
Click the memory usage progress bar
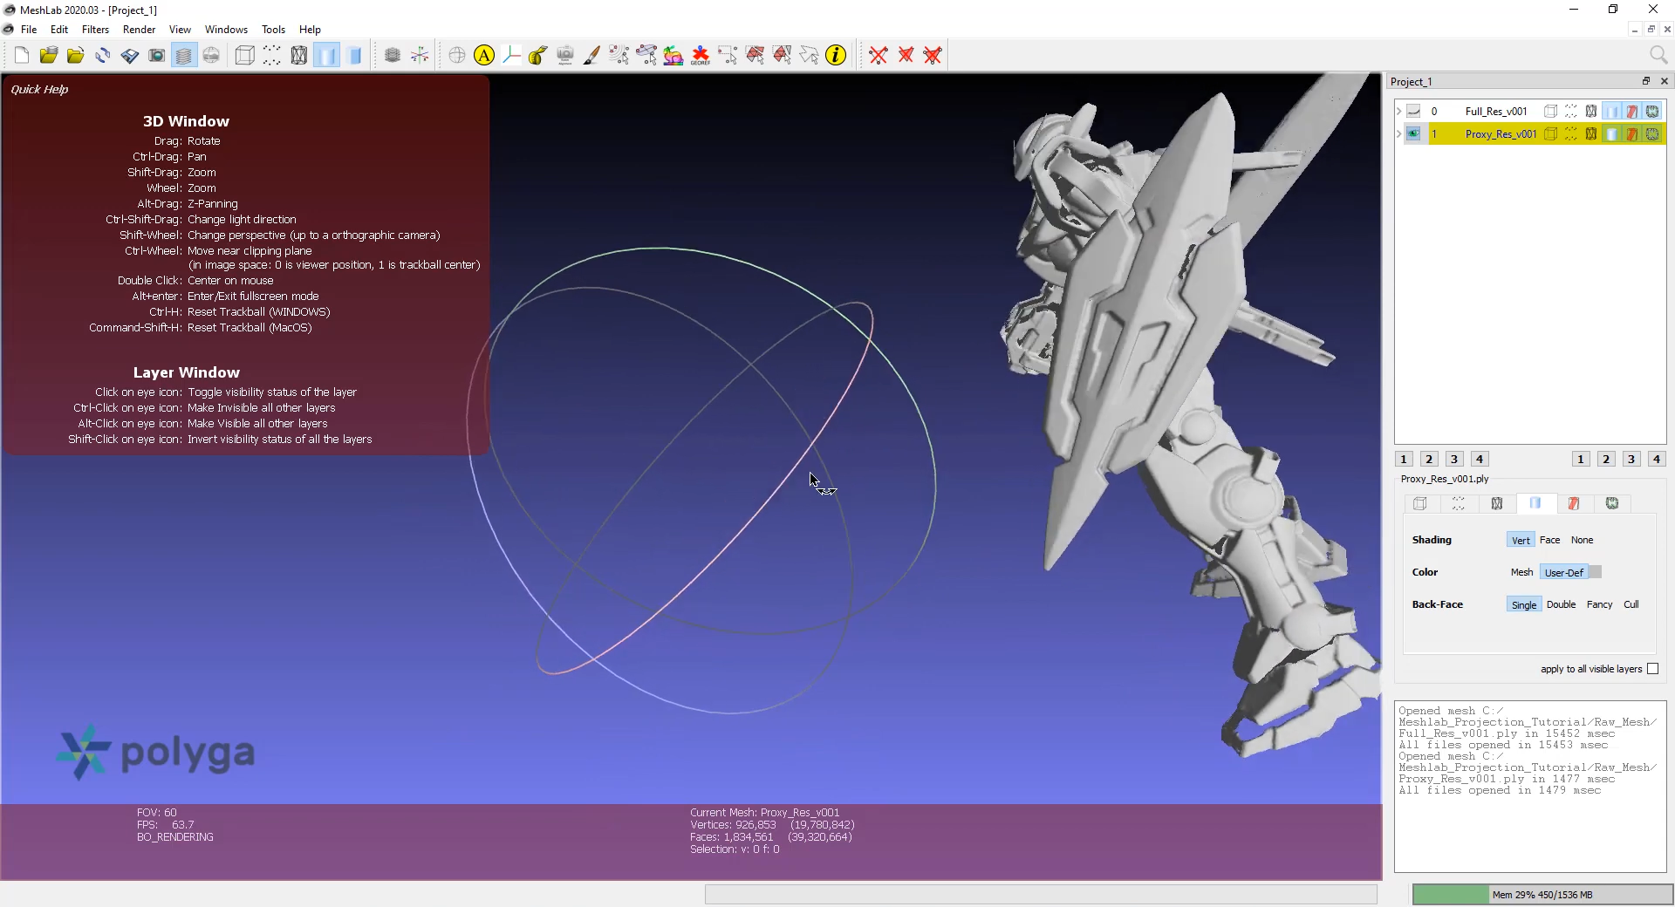click(x=1542, y=894)
